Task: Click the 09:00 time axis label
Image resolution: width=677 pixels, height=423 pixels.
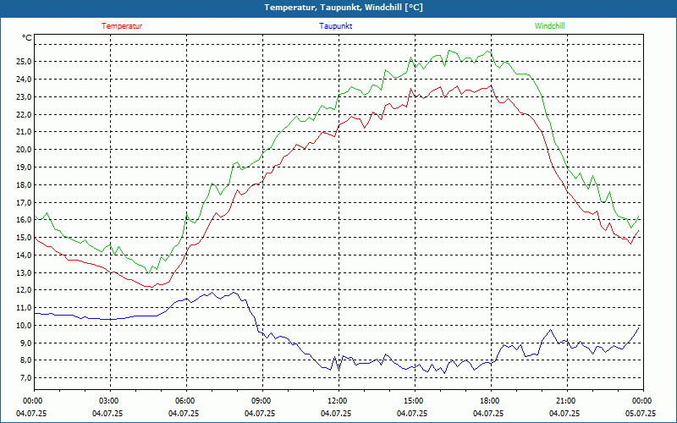Action: 261,401
